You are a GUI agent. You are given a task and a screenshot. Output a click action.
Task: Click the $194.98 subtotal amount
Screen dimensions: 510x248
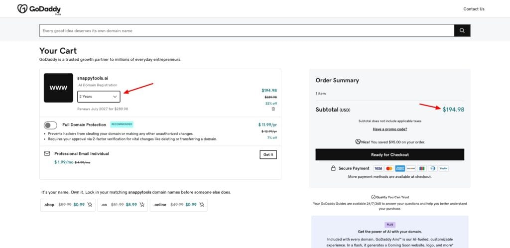click(x=453, y=110)
